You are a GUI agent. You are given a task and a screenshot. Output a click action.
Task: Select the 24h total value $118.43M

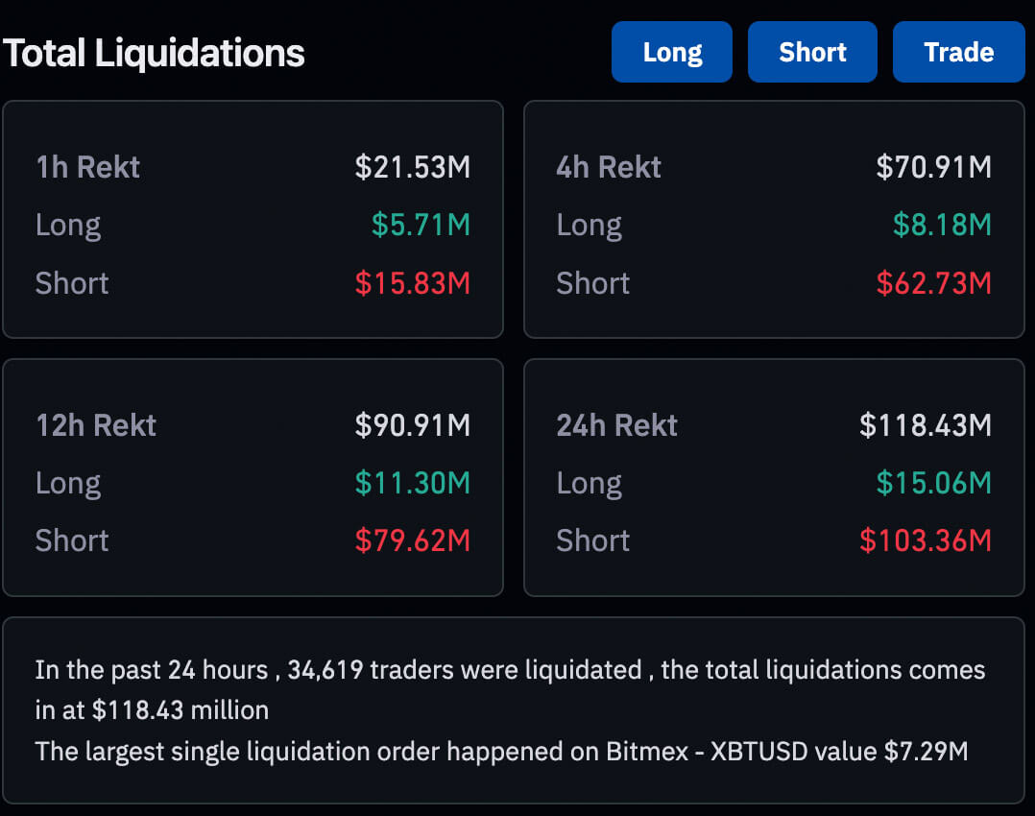[926, 425]
